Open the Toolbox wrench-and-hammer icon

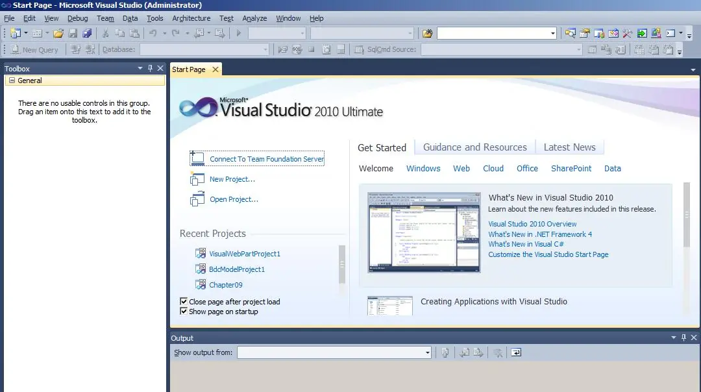coord(627,33)
